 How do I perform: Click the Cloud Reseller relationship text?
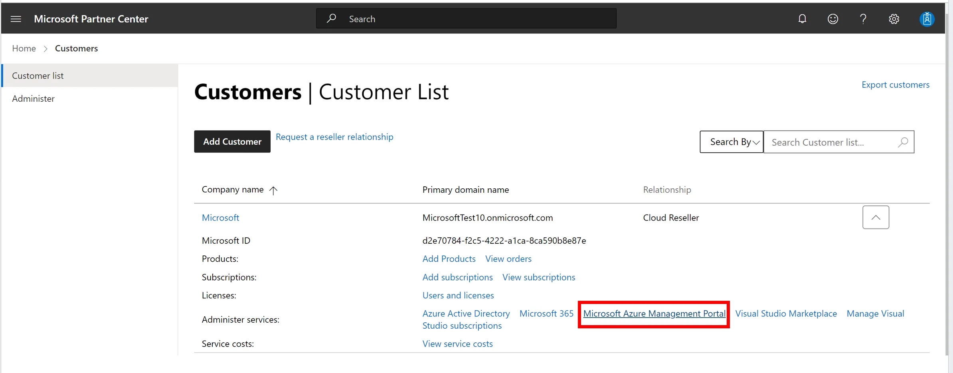(x=671, y=217)
